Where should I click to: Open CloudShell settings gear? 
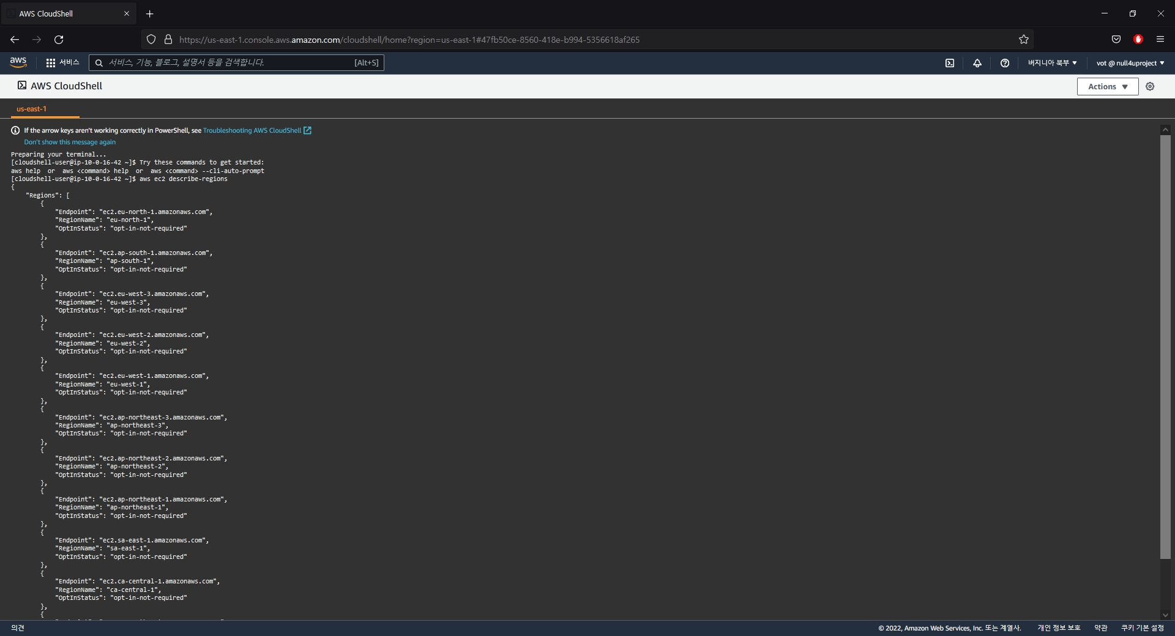click(1150, 86)
